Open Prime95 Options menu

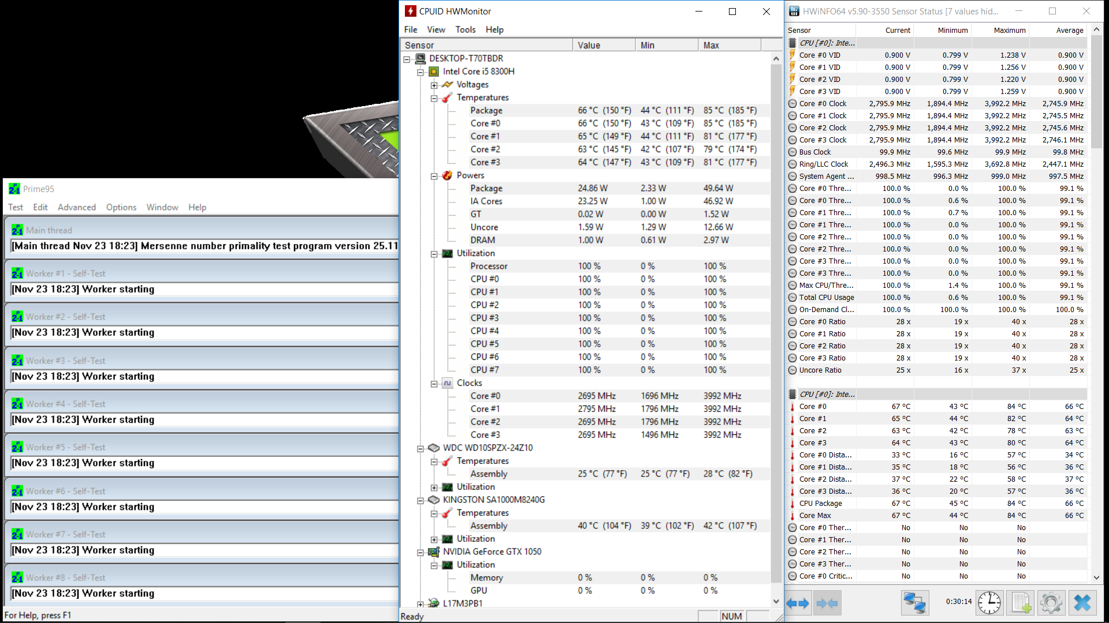click(121, 207)
